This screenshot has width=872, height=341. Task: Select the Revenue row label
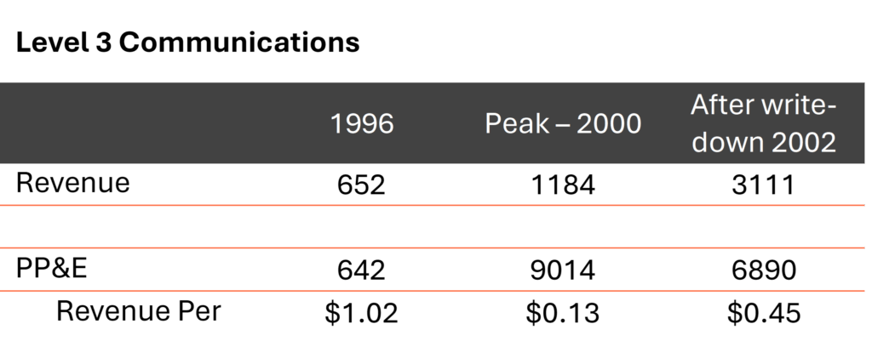point(73,184)
